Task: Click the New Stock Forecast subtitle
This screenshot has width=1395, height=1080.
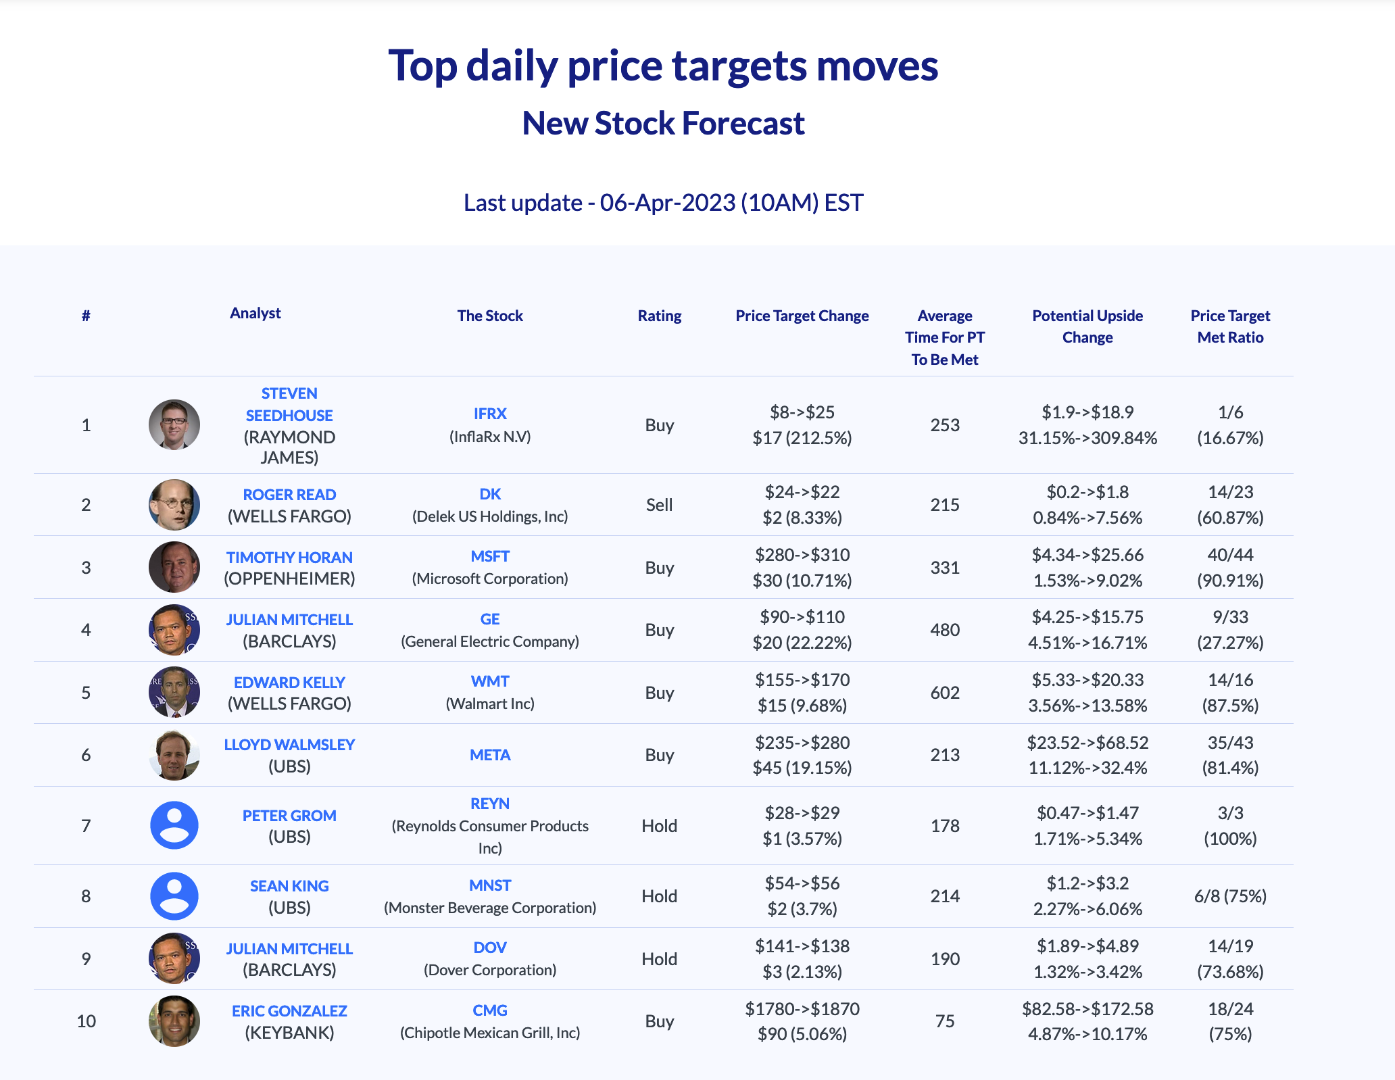Action: 664,123
